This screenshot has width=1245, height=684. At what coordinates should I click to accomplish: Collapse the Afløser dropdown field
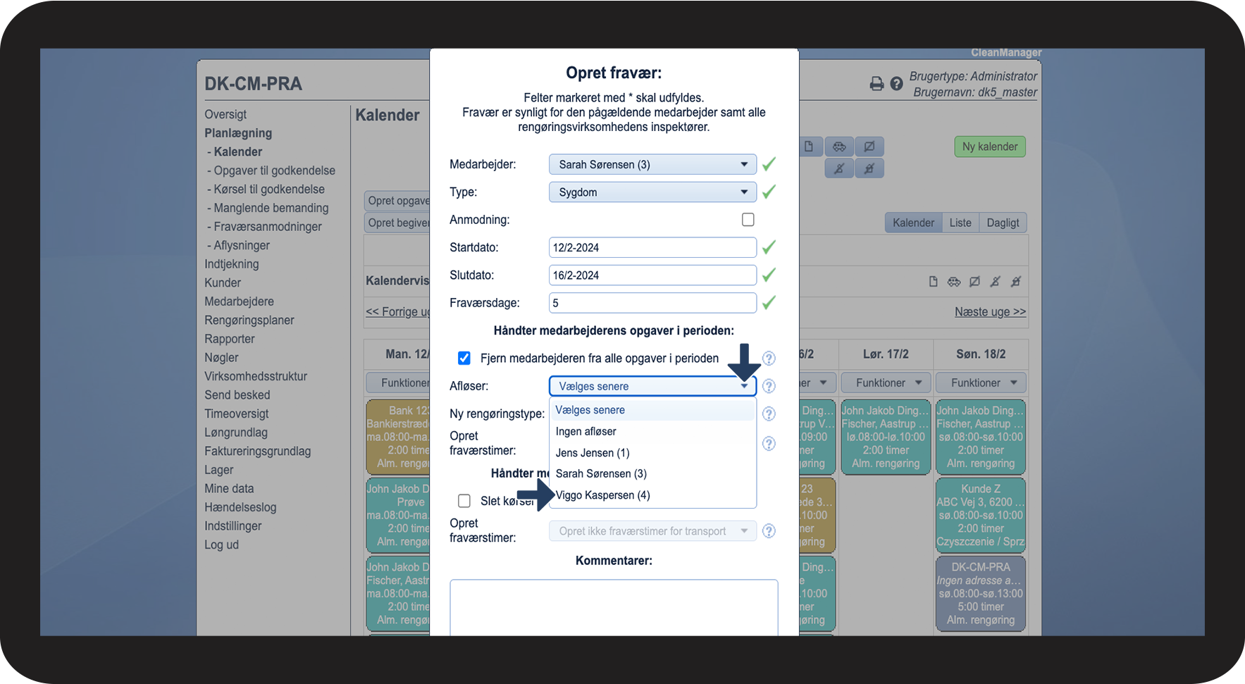[652, 386]
